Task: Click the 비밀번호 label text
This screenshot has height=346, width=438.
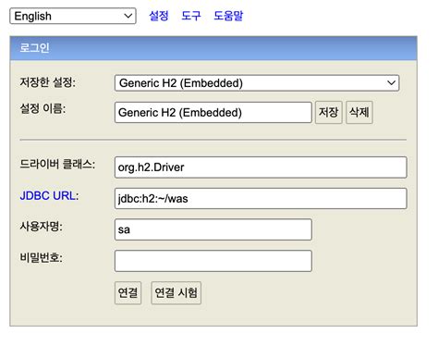Action: pos(42,257)
